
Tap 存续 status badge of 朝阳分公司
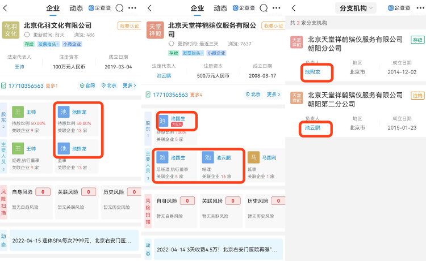417,40
